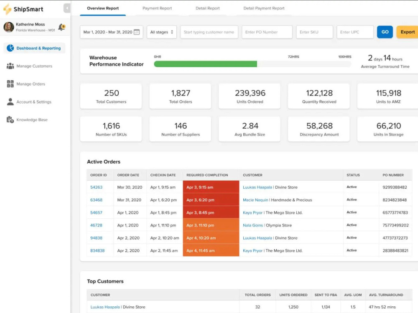Select the 58,268 Discrepancy Amount card
Screen dimensions: 418x313
point(319,129)
